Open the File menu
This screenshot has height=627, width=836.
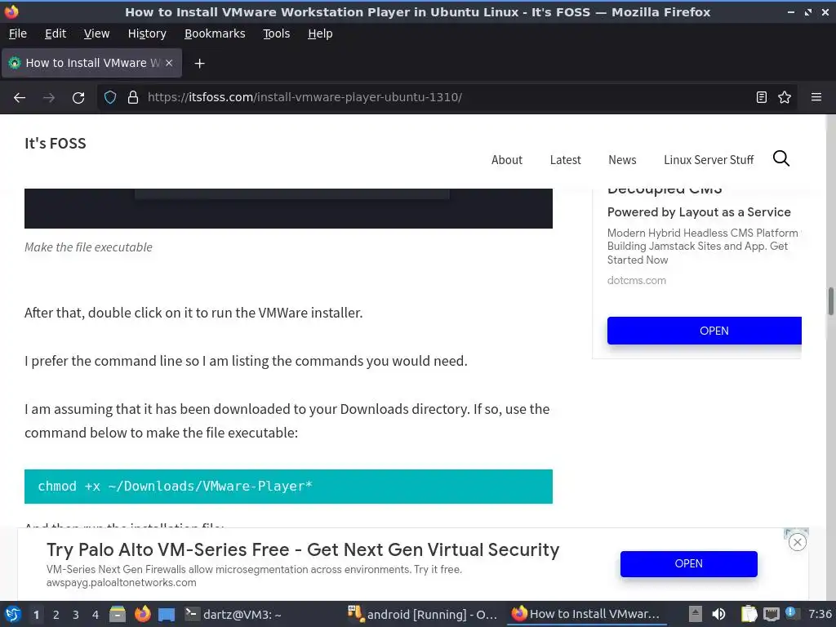[x=18, y=33]
